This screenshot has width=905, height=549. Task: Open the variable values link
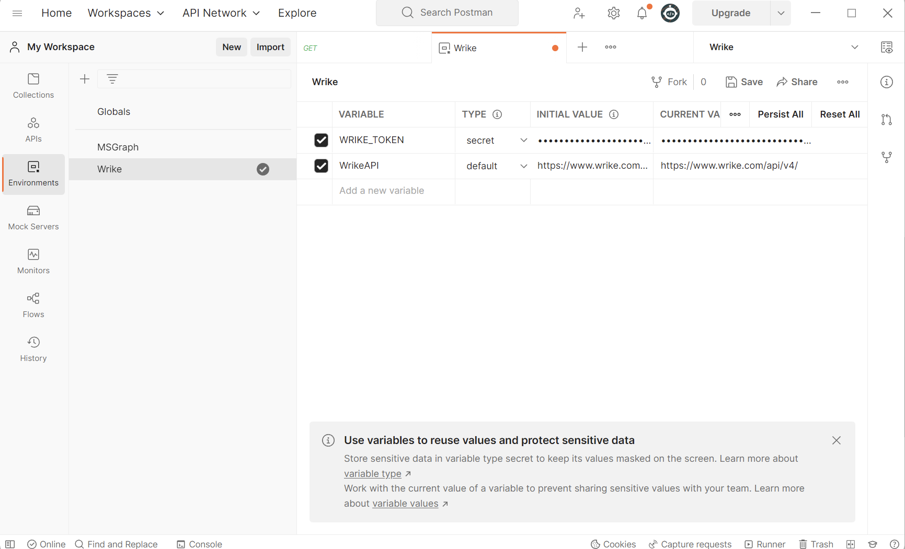pyautogui.click(x=405, y=504)
